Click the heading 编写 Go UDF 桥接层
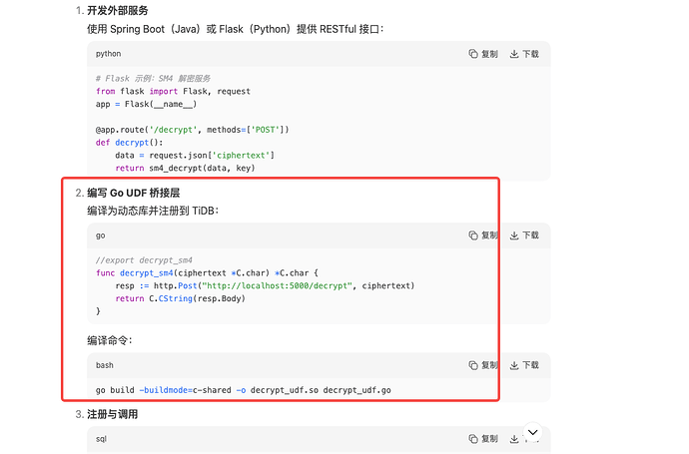The height and width of the screenshot is (454, 689). pyautogui.click(x=133, y=192)
